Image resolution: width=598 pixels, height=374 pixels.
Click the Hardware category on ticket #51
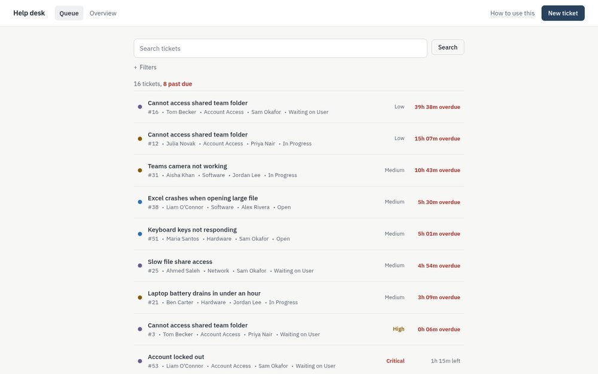[219, 239]
